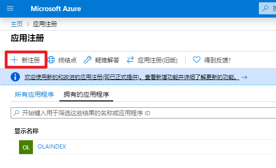Switch to 应用注册(旧版)
This screenshot has height=168, width=276.
coord(157,60)
